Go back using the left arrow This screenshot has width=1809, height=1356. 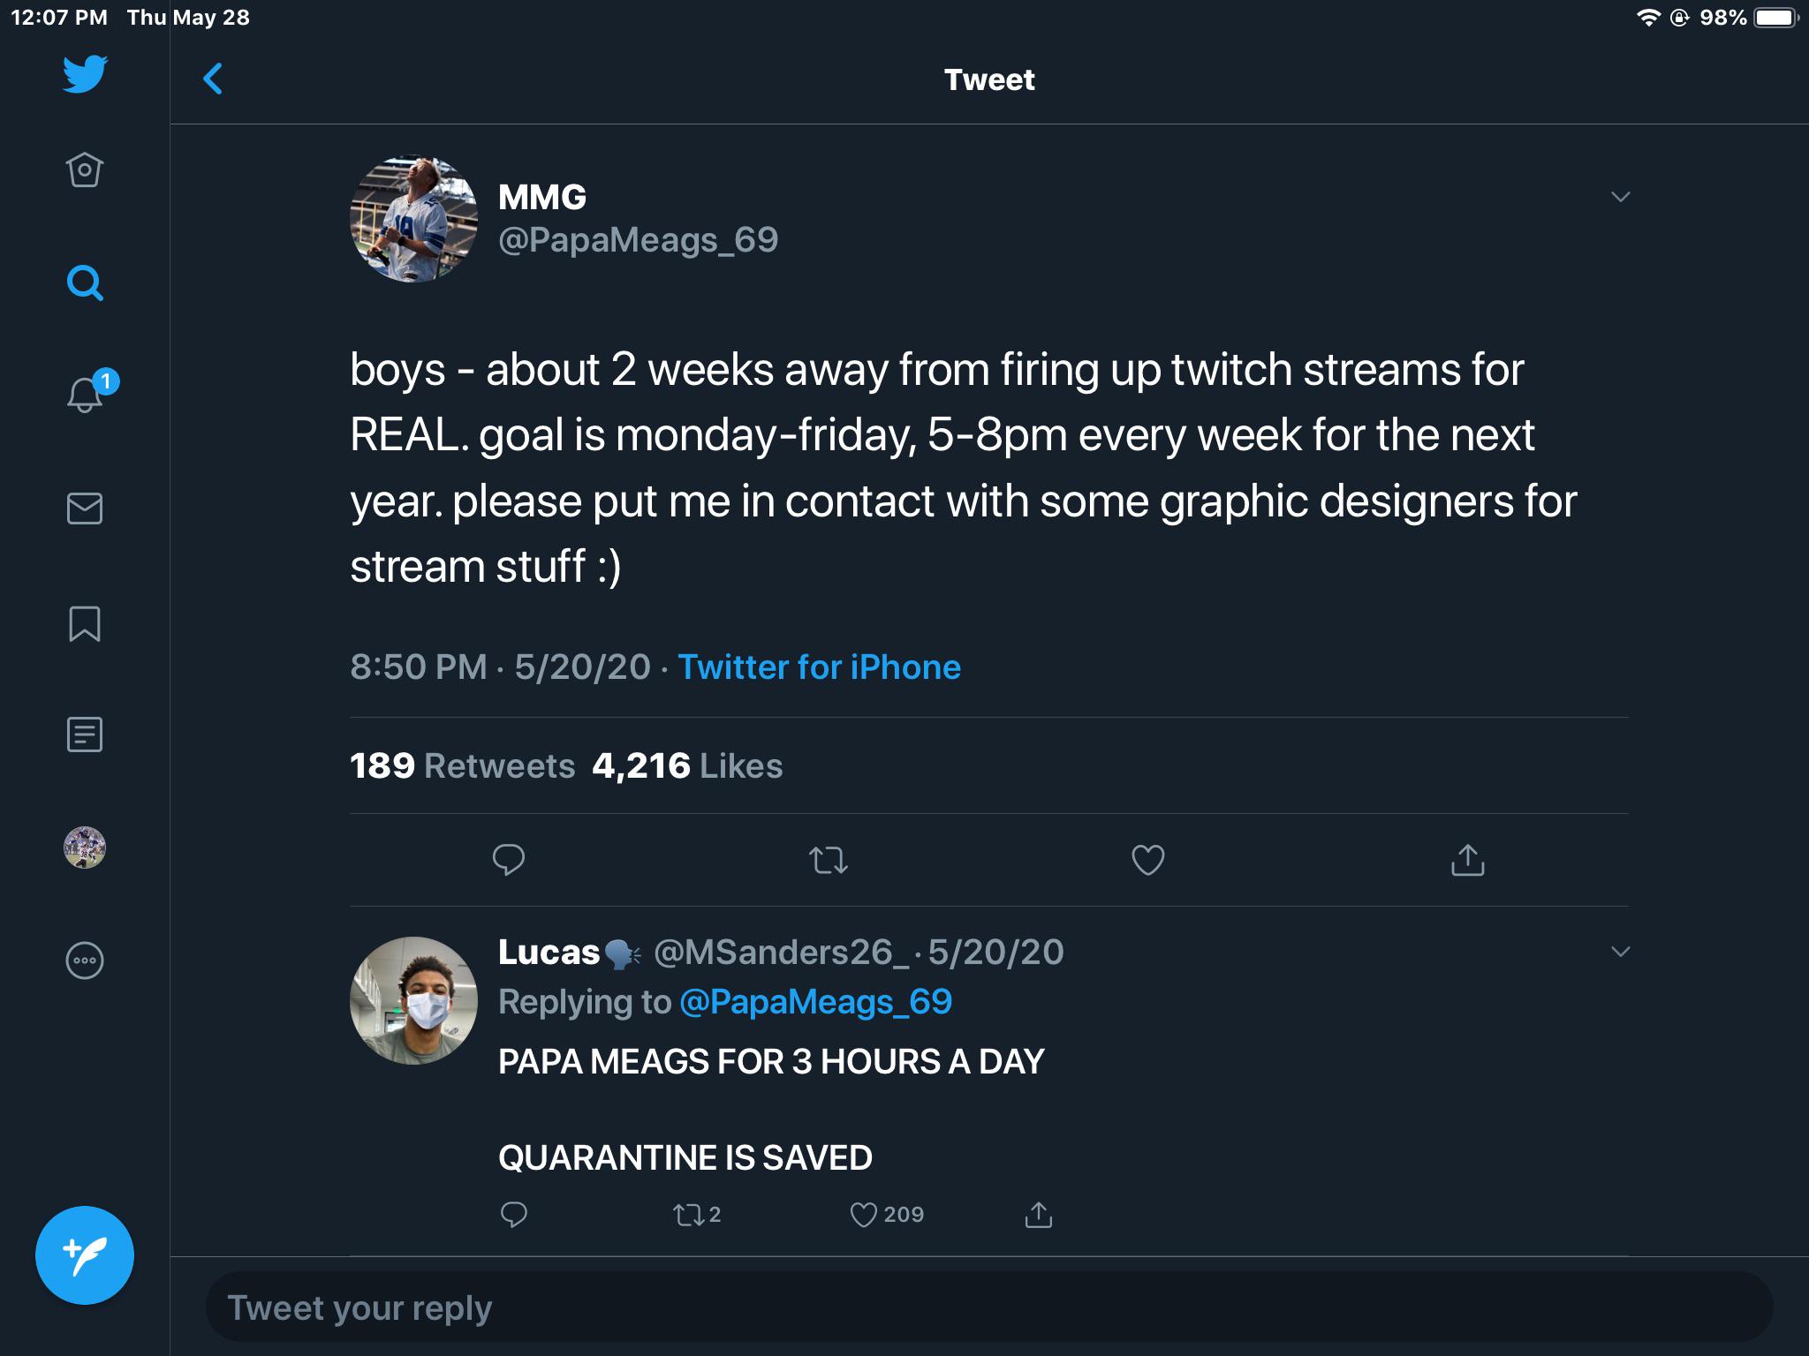(x=213, y=79)
